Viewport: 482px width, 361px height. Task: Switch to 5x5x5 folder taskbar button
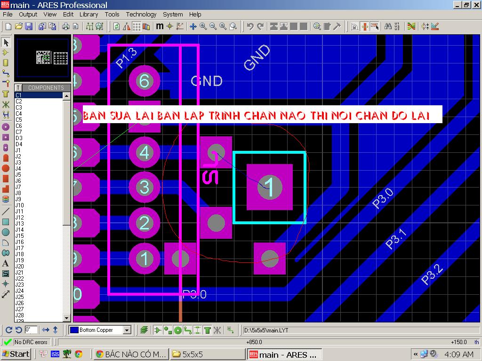(x=208, y=354)
